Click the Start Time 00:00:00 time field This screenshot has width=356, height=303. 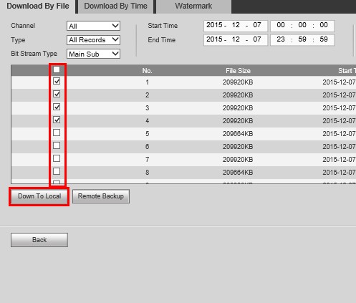302,26
